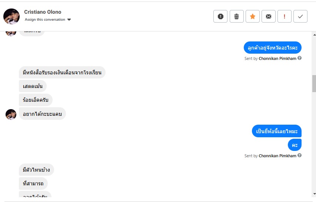
Task: Click the Cristiano Olono name heading
Action: pyautogui.click(x=43, y=12)
